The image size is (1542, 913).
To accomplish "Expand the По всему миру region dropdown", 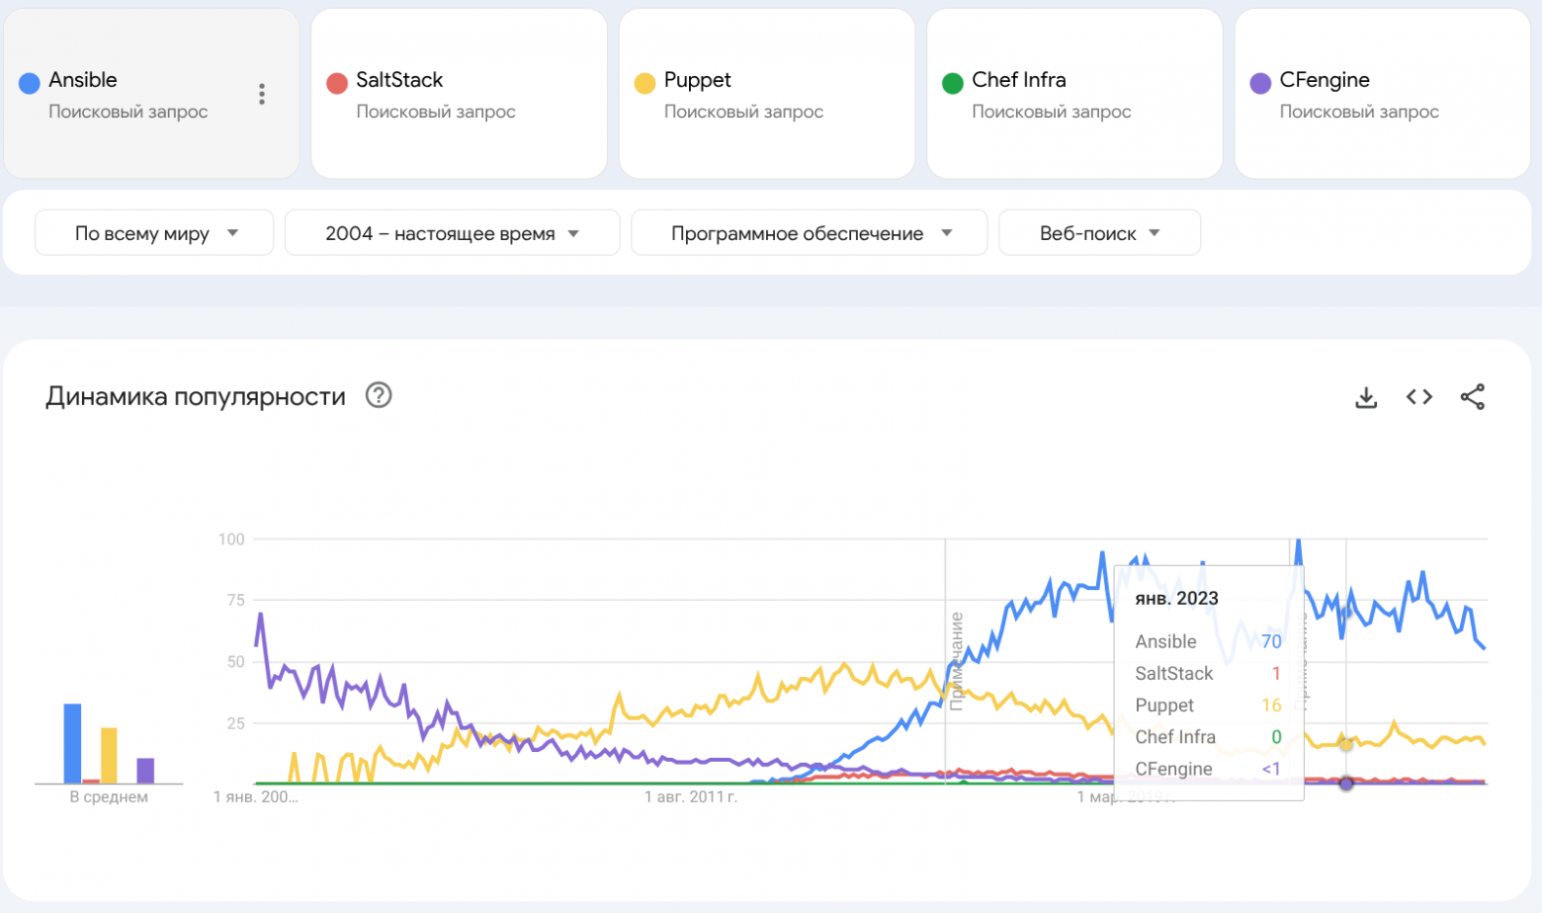I will pyautogui.click(x=154, y=233).
